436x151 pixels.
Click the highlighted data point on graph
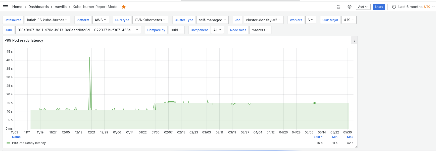click(315, 103)
